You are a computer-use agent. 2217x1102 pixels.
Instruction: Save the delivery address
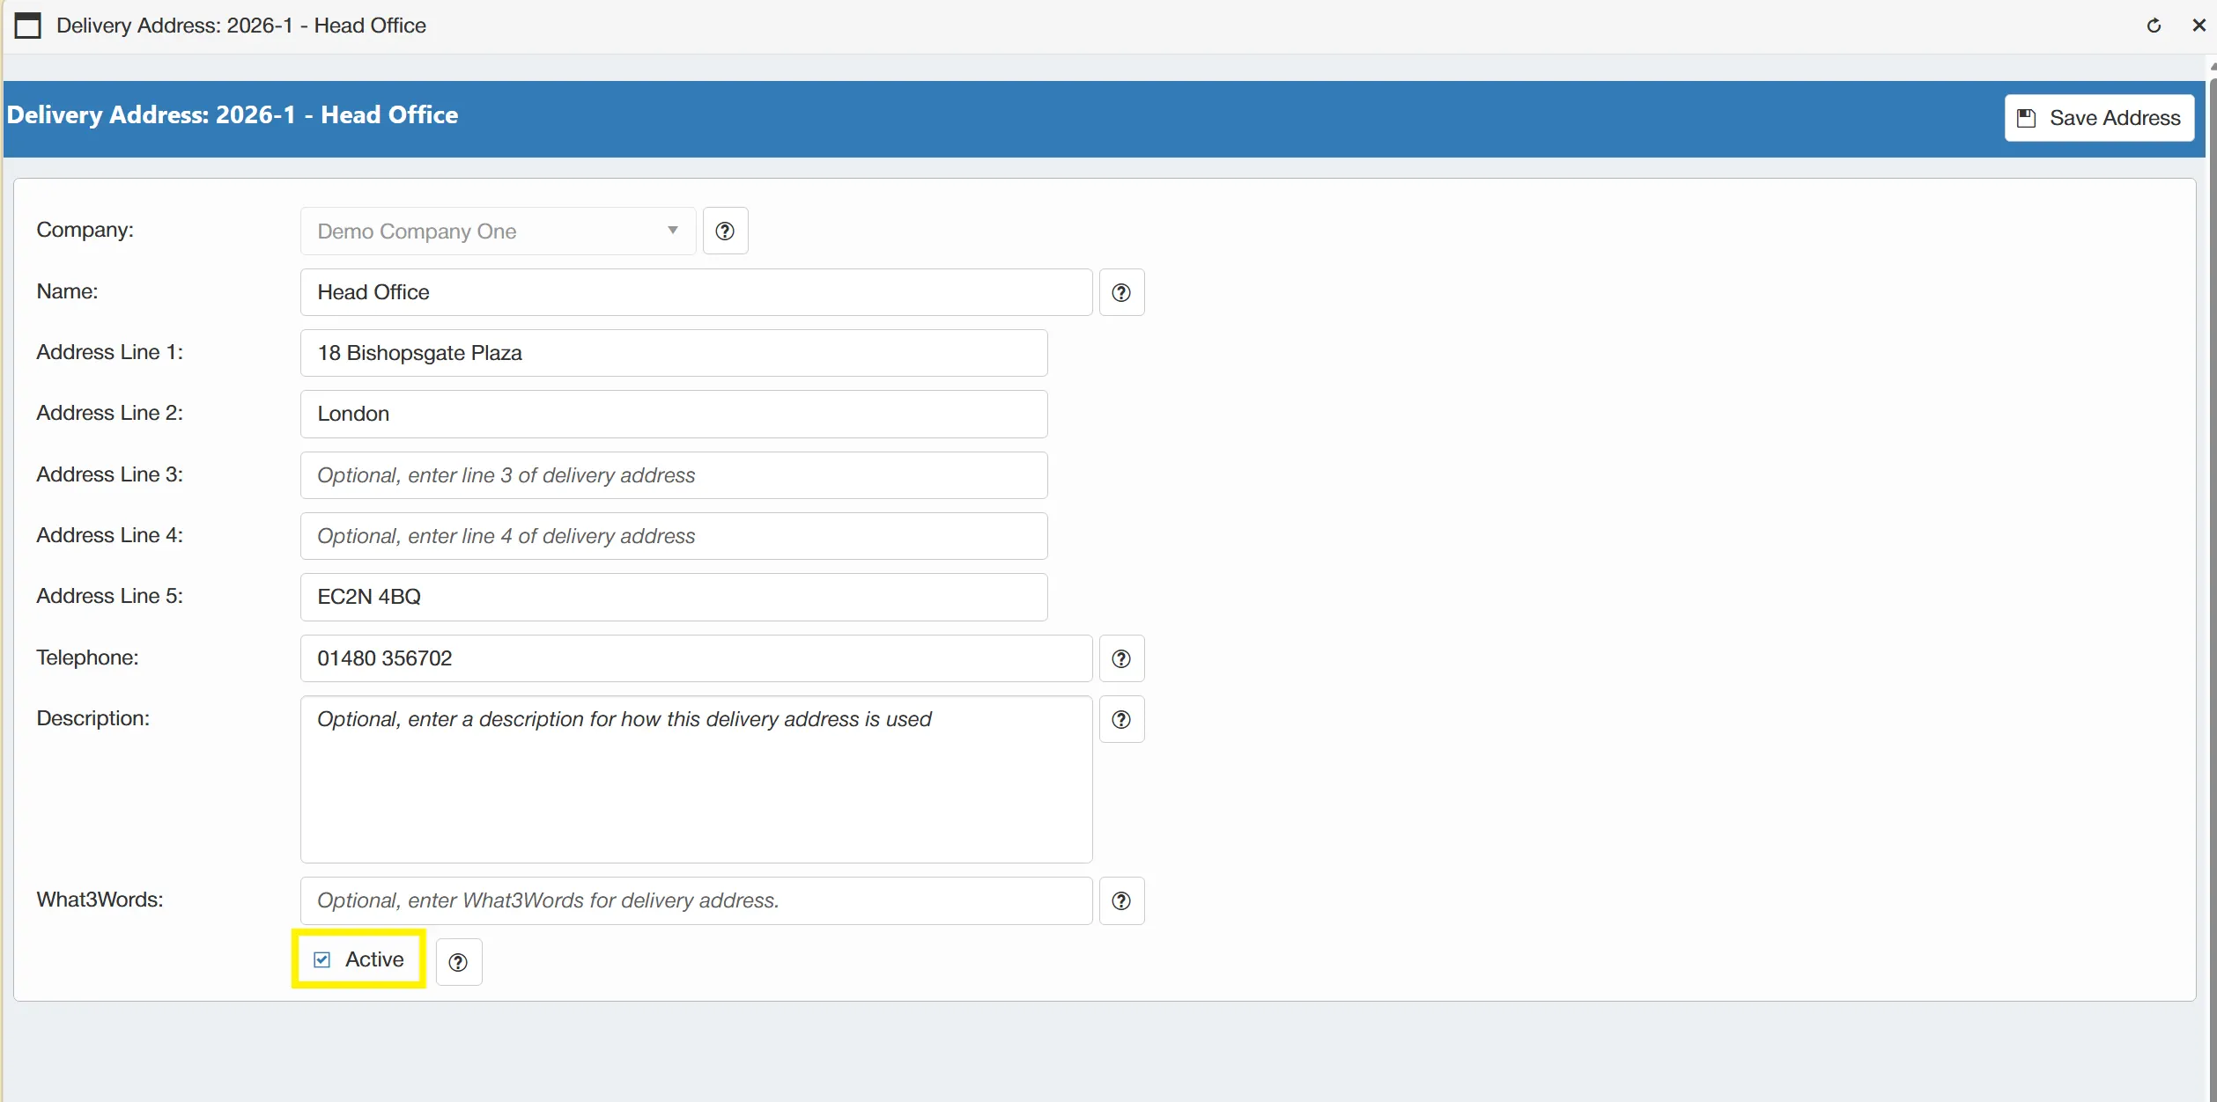pos(2099,118)
